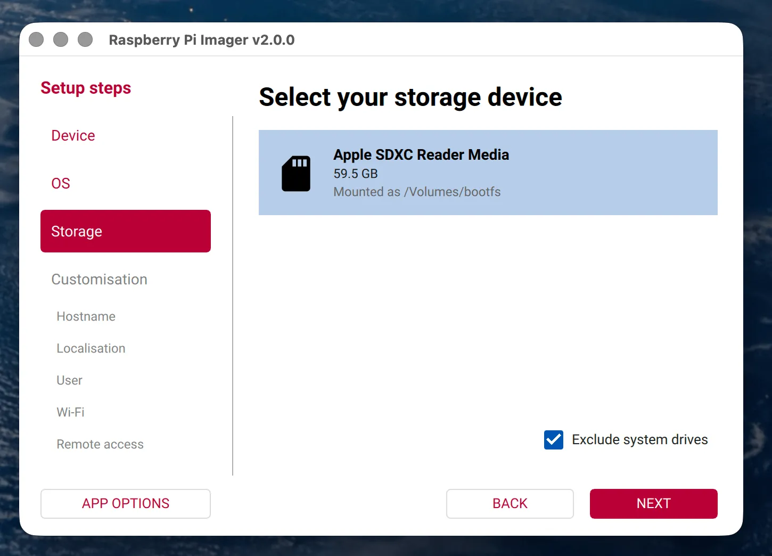Go to Remote access sub-step
772x556 pixels.
pos(100,444)
